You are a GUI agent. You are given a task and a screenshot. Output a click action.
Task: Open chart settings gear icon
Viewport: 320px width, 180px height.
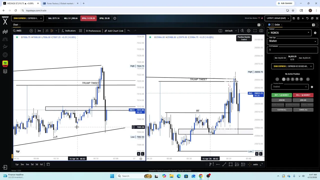(248, 31)
